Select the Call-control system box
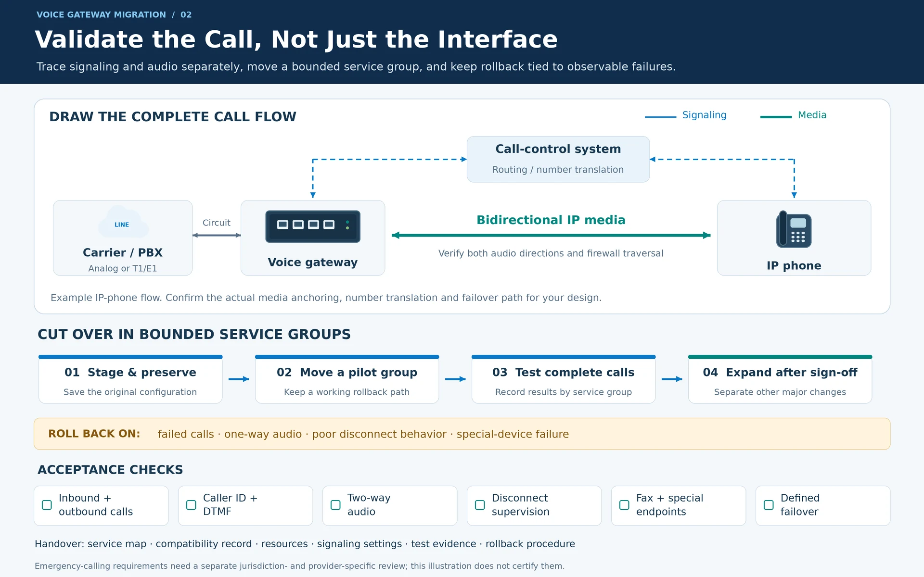This screenshot has height=577, width=924. coord(558,159)
